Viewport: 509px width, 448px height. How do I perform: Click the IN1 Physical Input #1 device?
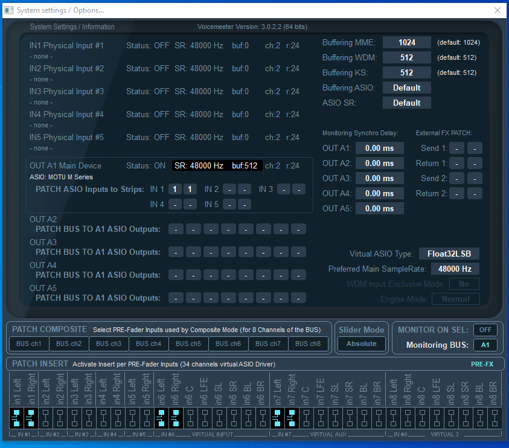(66, 46)
